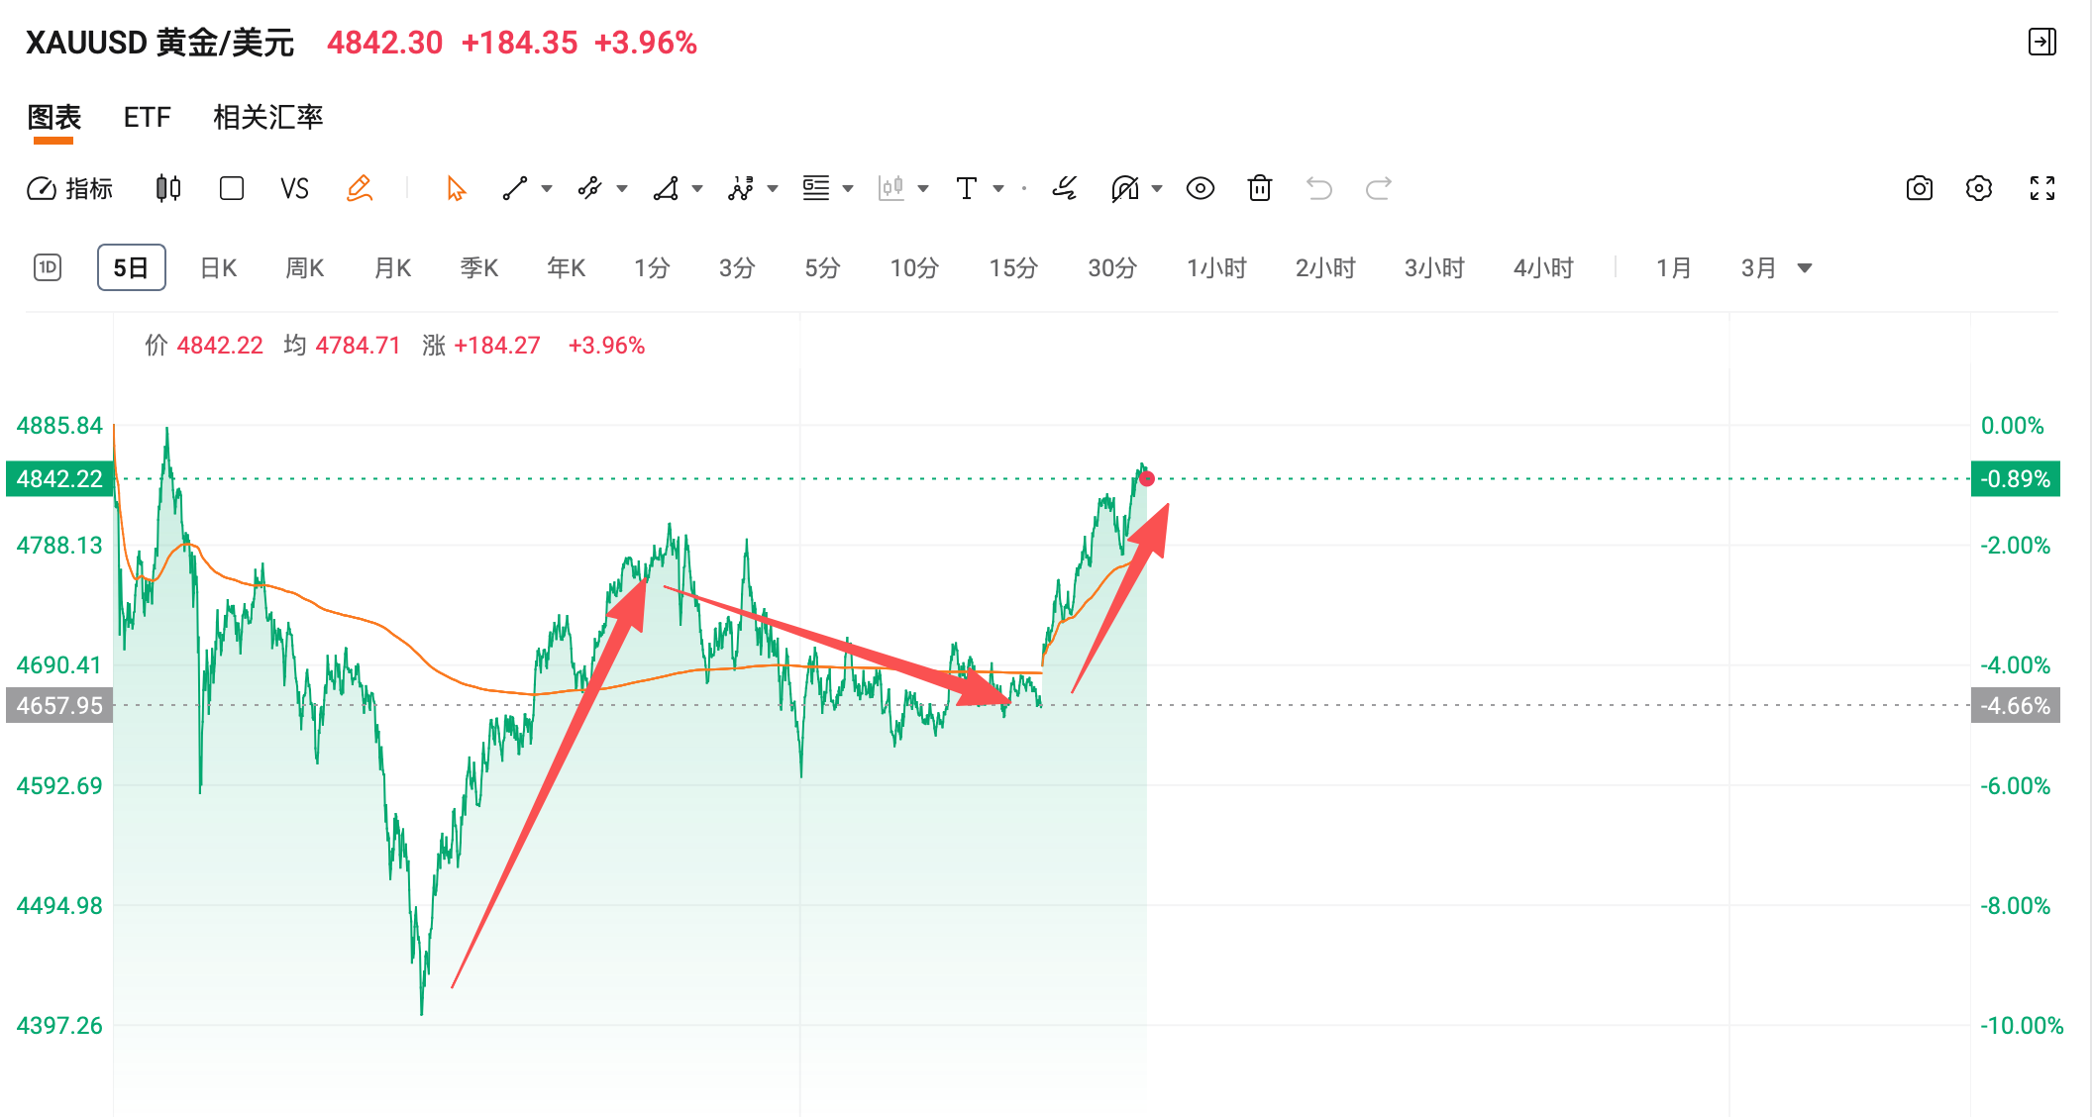Open the 相关汇率 tab
Viewport: 2092px width, 1117px height.
click(266, 117)
